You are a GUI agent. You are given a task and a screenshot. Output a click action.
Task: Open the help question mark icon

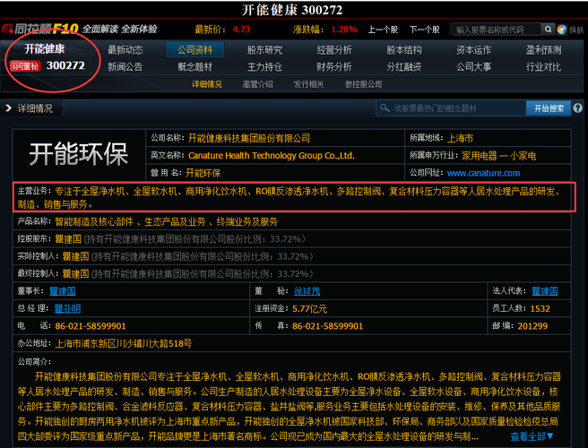(x=577, y=108)
